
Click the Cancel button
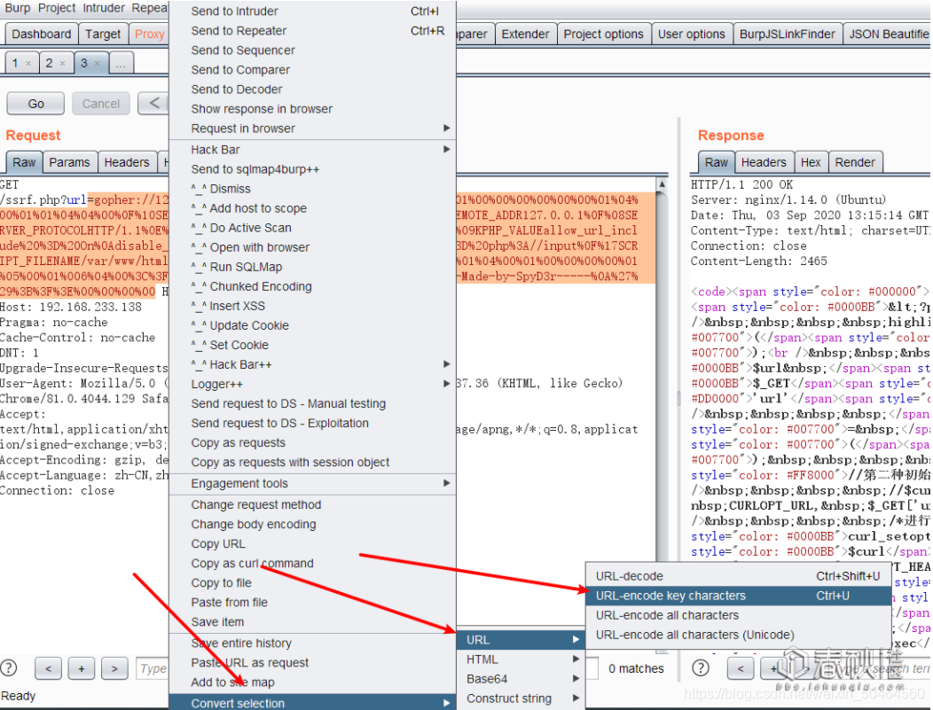(101, 104)
